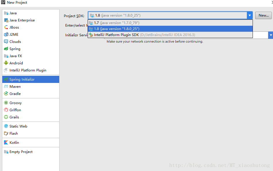
Task: Select Gradle in the list
Action: pos(15,94)
